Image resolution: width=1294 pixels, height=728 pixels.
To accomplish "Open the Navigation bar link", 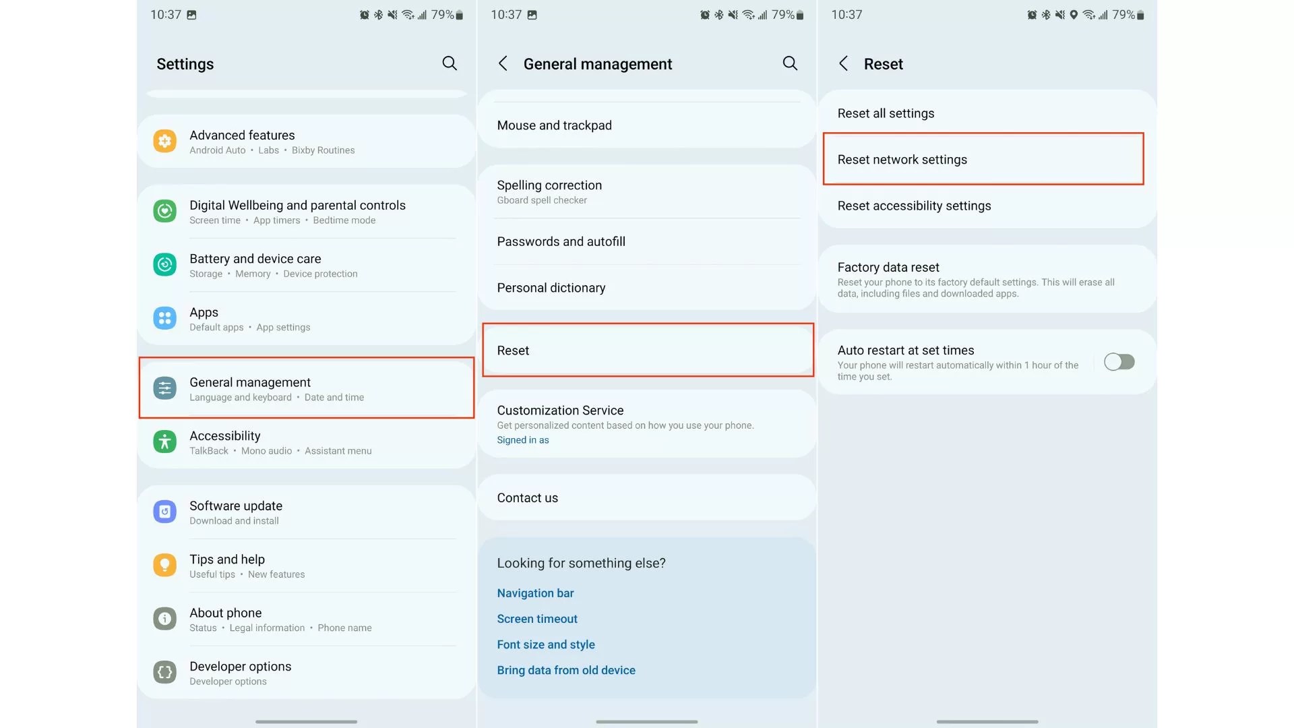I will coord(535,593).
